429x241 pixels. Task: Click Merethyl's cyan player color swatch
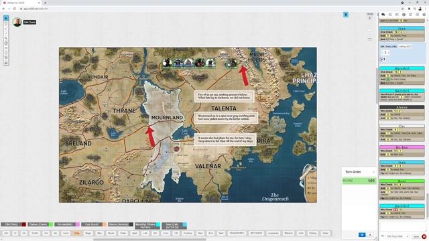[x=158, y=224]
